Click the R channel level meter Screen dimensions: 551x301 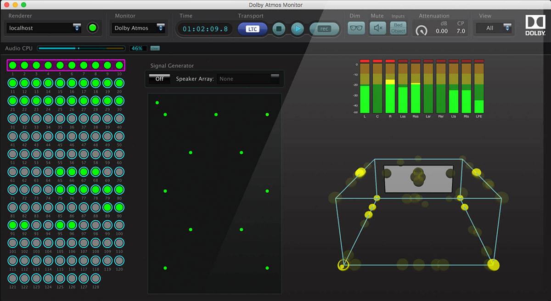(390, 86)
